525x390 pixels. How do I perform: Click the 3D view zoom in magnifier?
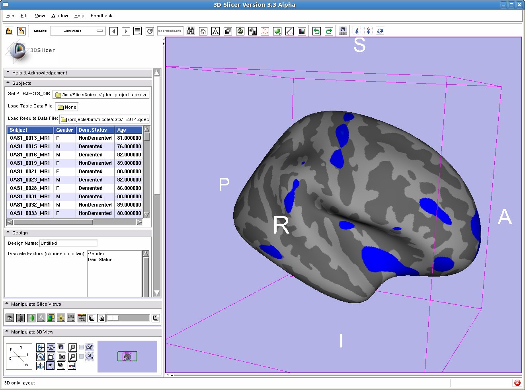(72, 347)
